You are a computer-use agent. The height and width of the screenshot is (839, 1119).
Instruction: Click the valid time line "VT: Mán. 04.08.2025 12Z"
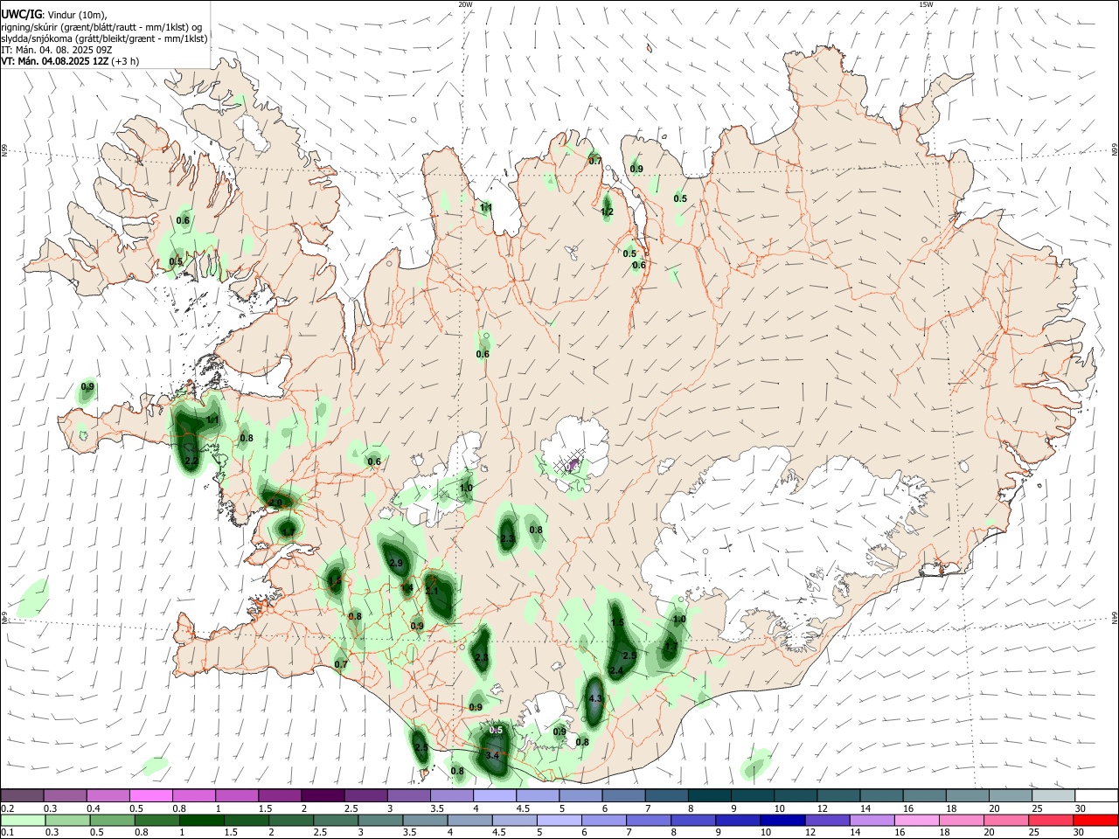coord(55,61)
